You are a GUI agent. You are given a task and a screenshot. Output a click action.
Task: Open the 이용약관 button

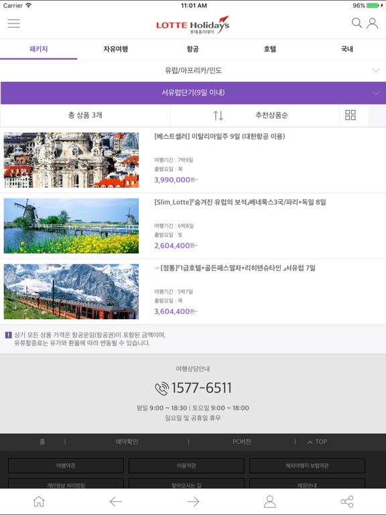pos(186,466)
